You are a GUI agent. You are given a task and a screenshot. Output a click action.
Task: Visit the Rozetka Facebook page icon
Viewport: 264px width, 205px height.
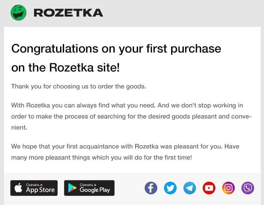click(151, 188)
